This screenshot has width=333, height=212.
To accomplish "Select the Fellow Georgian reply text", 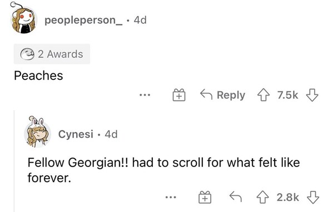I will point(163,170).
